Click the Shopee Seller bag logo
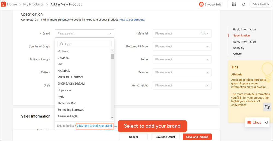The height and width of the screenshot is (141, 273). [201, 4]
